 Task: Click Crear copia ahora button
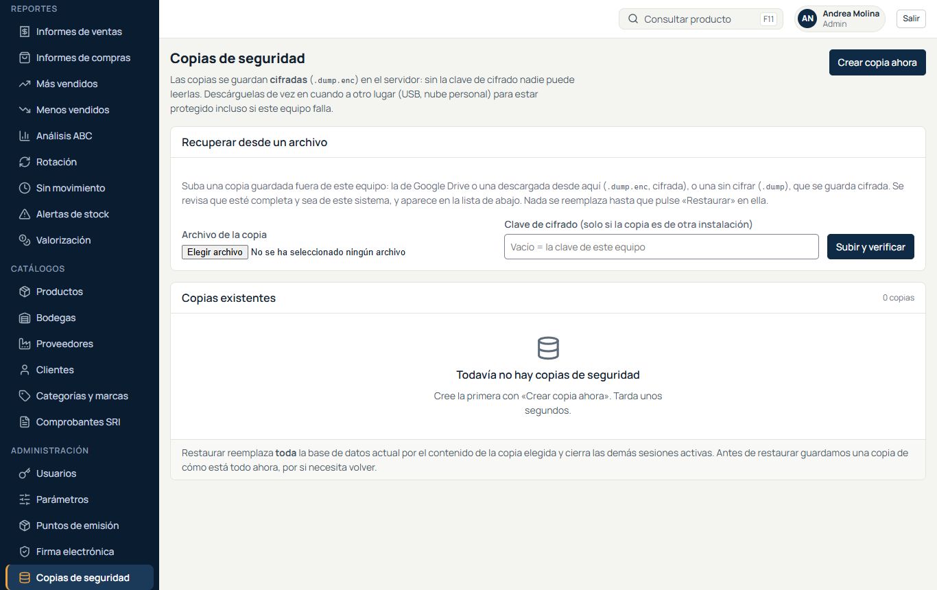click(877, 62)
